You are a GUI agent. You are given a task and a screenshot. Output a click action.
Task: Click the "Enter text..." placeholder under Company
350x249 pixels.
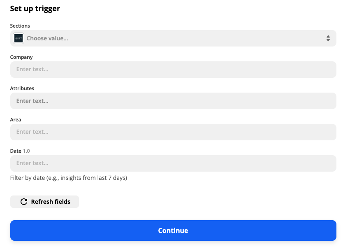coord(32,70)
